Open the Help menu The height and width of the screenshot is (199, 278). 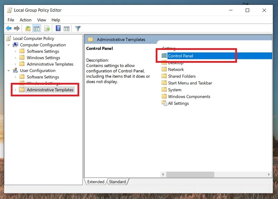pyautogui.click(x=56, y=20)
